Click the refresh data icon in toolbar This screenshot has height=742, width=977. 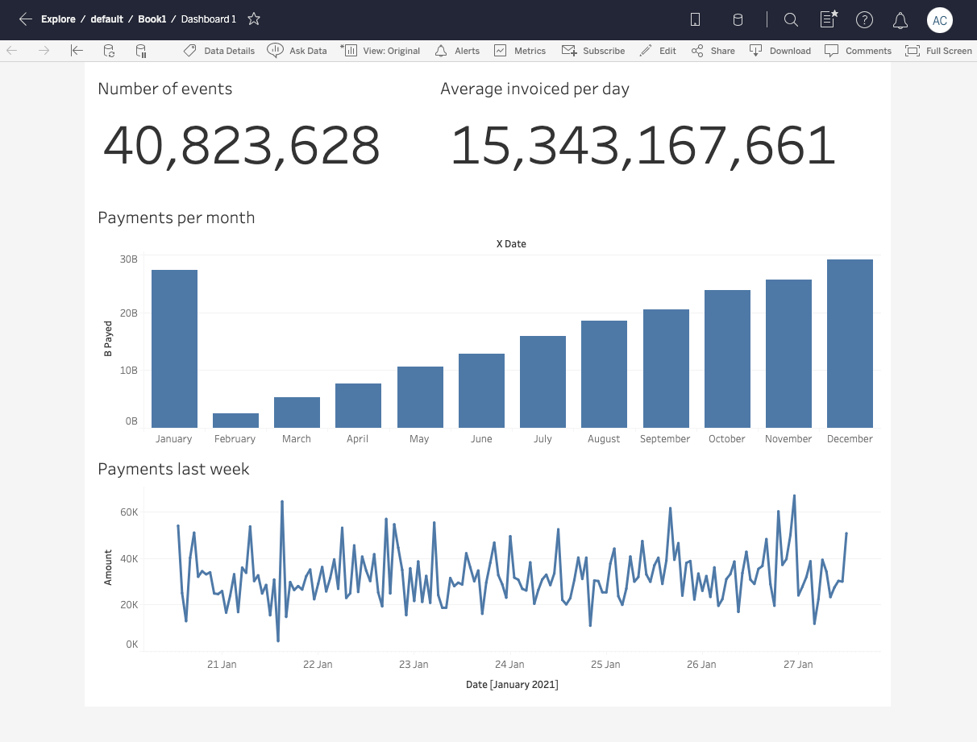click(x=109, y=51)
